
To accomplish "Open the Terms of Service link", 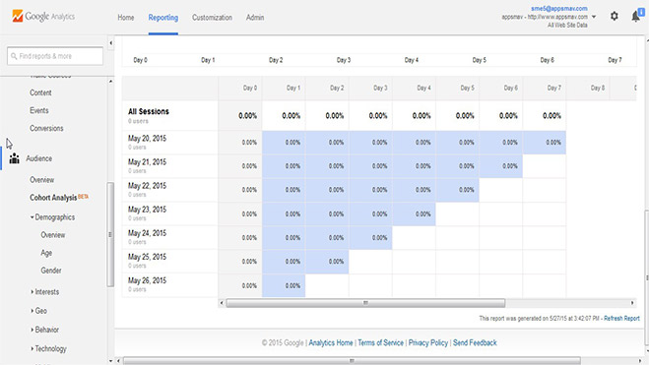I will pos(380,342).
